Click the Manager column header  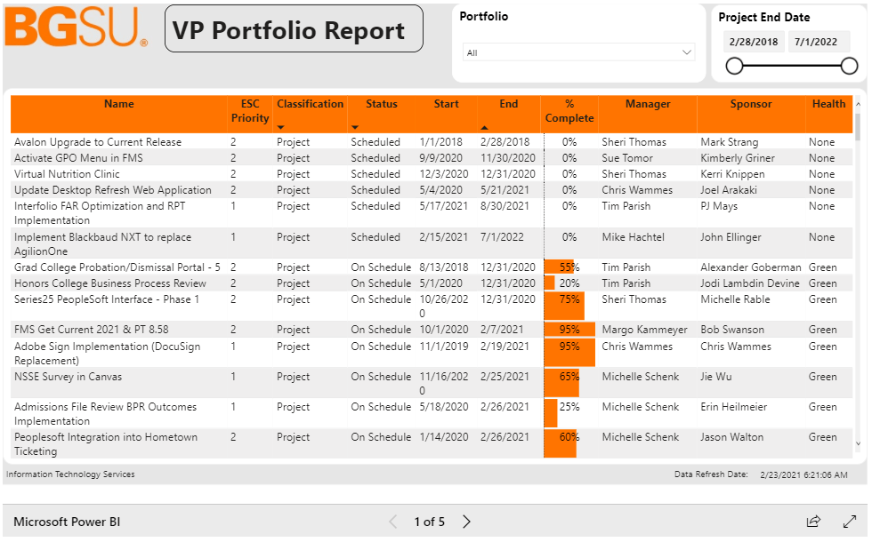(x=647, y=105)
